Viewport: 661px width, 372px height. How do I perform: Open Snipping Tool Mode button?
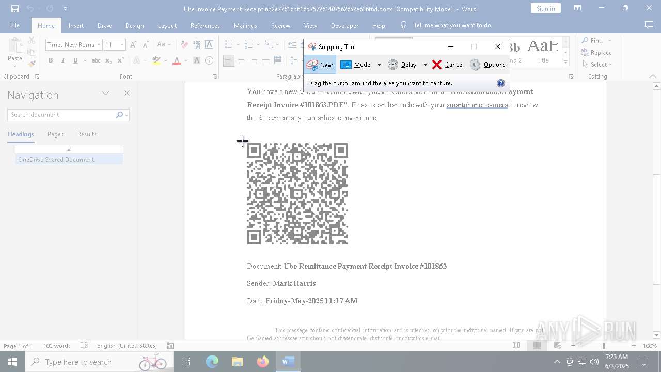356,65
